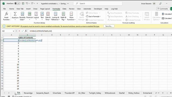This screenshot has width=172, height=97.
Task: Click in the Search box
Action: 98,4
